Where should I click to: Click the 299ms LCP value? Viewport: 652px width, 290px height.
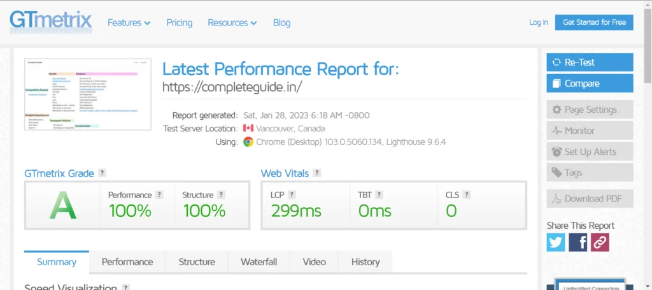point(296,211)
